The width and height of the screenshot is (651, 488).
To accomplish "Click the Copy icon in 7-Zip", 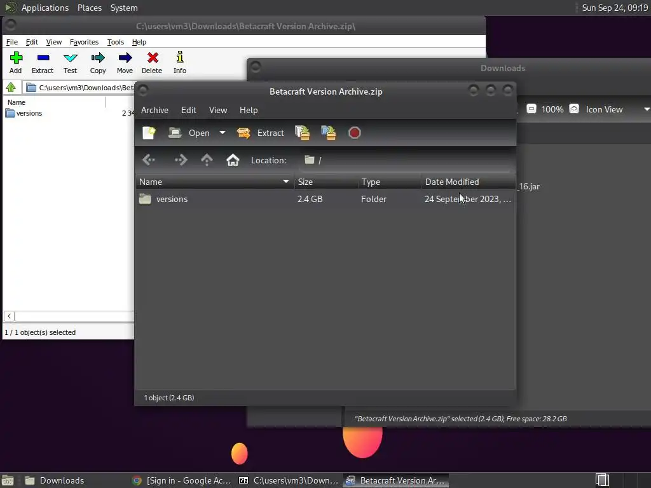I will coord(97,63).
